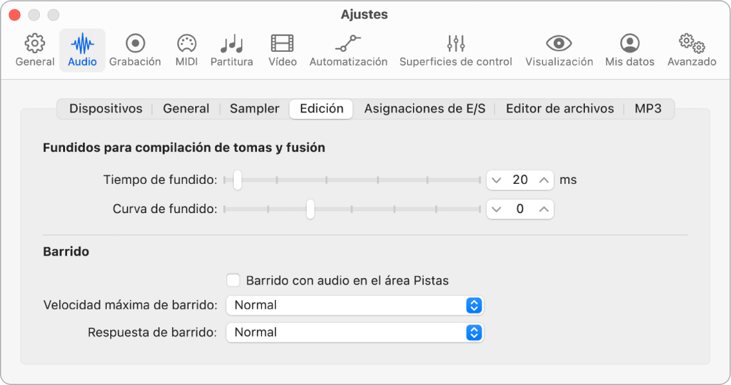Switch to Asignaciones de E/S tab
The height and width of the screenshot is (385, 731).
pos(425,109)
